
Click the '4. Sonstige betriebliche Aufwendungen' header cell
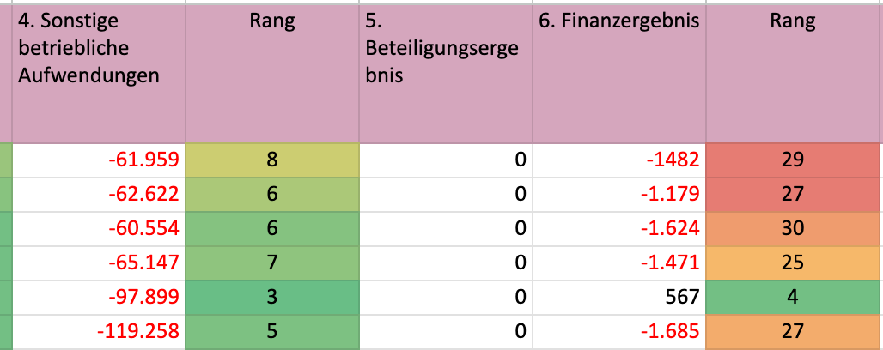click(99, 72)
